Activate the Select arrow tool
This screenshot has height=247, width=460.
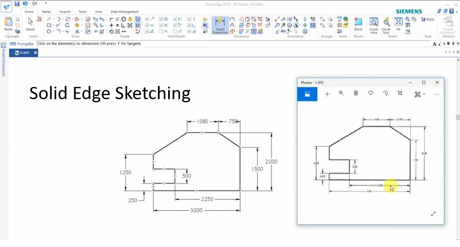tap(30, 24)
